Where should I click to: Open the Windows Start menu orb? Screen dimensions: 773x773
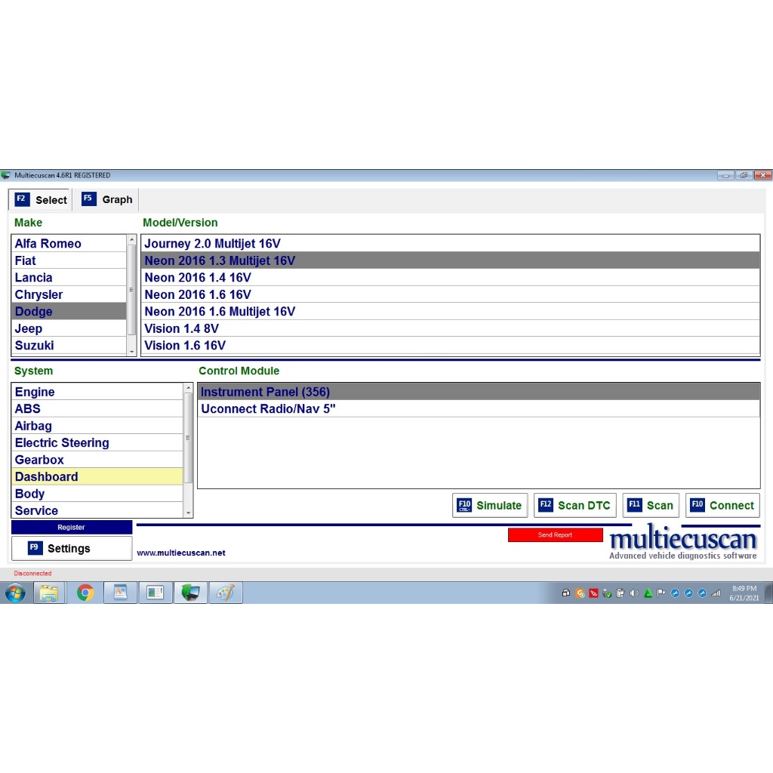pos(15,592)
